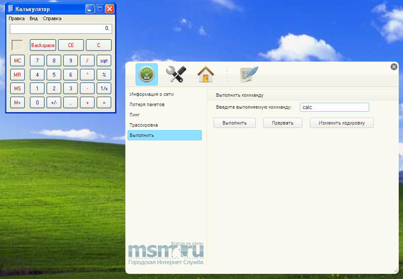Click the sqrt button in Calculator
This screenshot has width=403, height=279.
104,61
